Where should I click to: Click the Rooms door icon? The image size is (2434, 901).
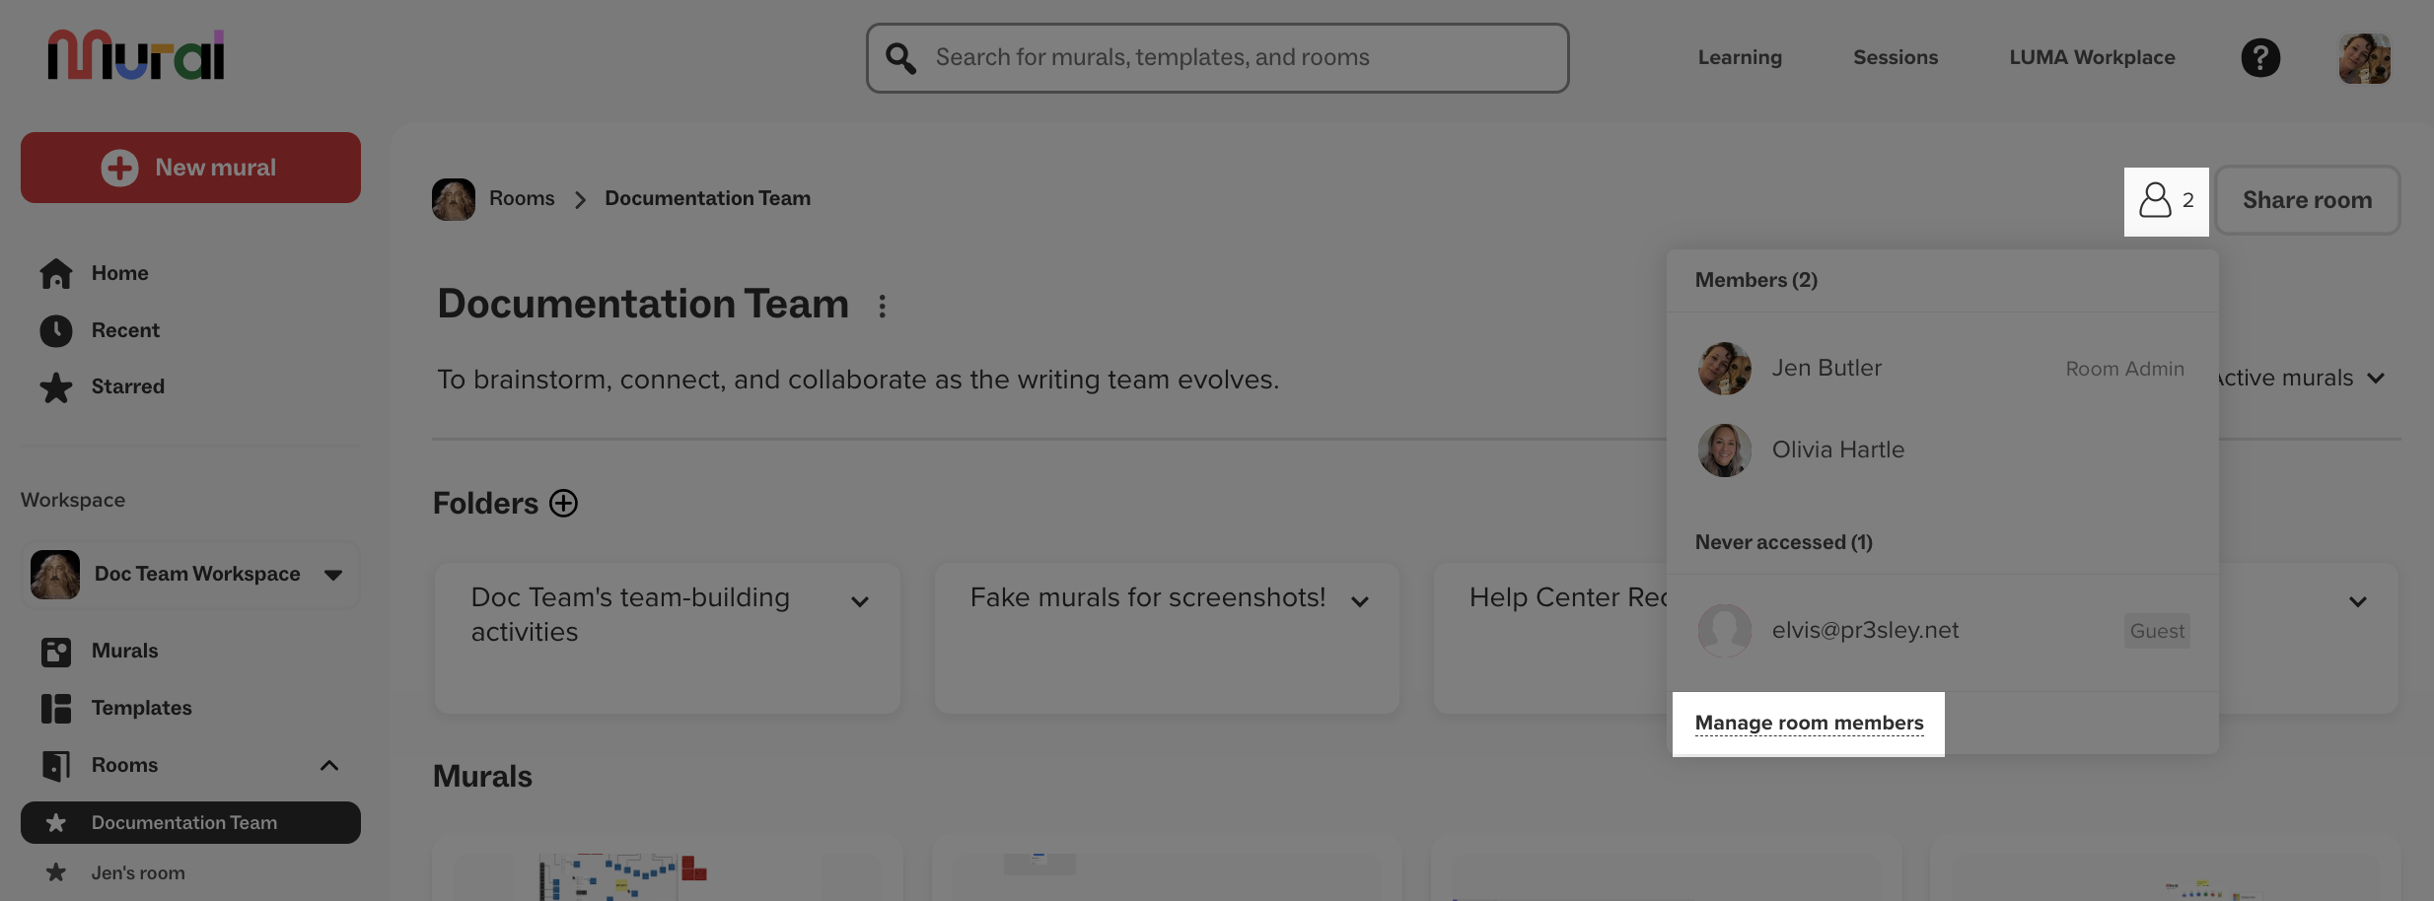tap(56, 765)
